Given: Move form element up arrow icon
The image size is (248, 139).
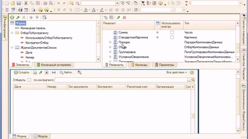Looking at the screenshot, I should (31, 17).
